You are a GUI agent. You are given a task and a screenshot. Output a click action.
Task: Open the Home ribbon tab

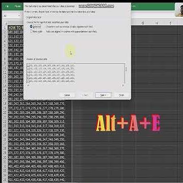(17, 6)
